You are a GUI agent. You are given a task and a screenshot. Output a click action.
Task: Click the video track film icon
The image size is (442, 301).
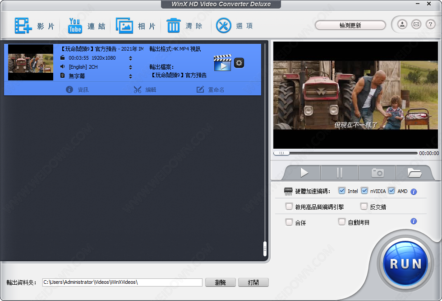point(63,57)
